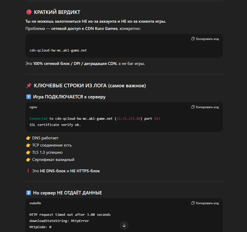Click the domain text in the first code block
Image resolution: width=247 pixels, height=232 pixels.
tap(58, 50)
